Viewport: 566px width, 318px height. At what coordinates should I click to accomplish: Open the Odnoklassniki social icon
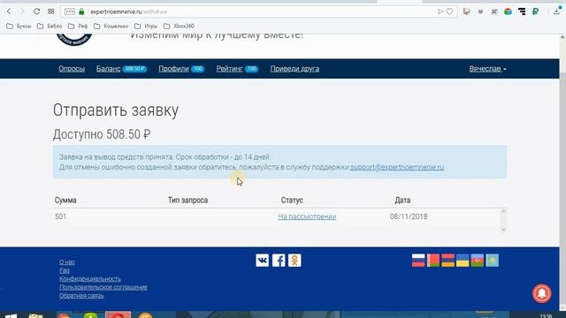(x=294, y=261)
